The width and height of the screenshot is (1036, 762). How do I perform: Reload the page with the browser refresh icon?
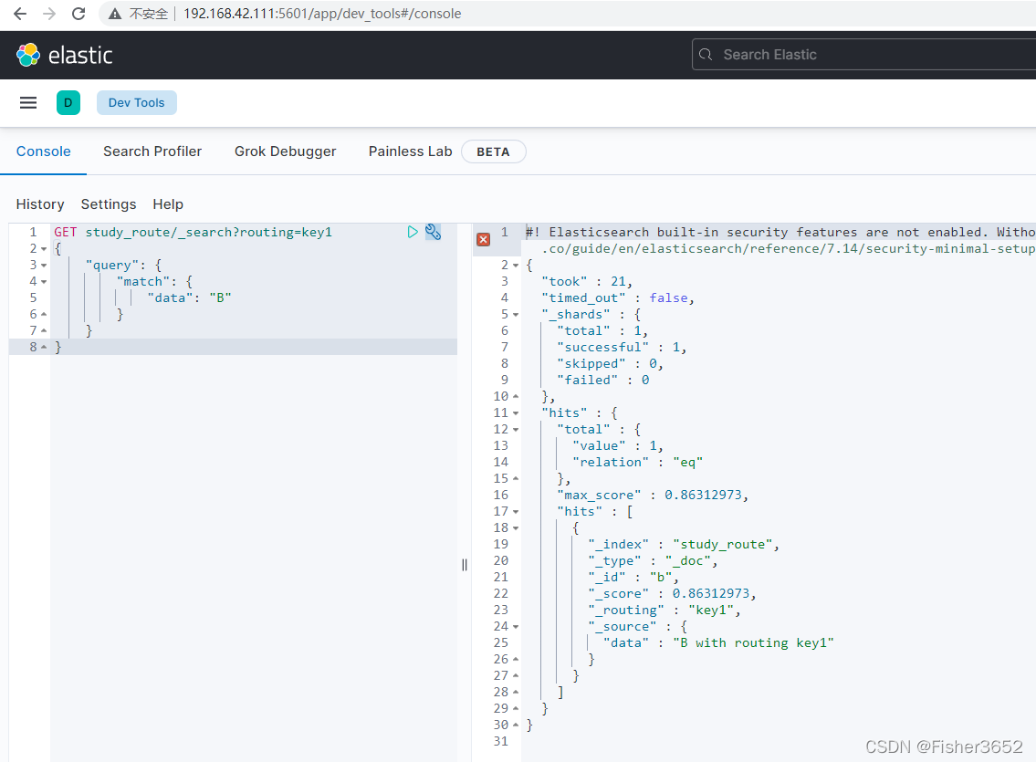[78, 14]
